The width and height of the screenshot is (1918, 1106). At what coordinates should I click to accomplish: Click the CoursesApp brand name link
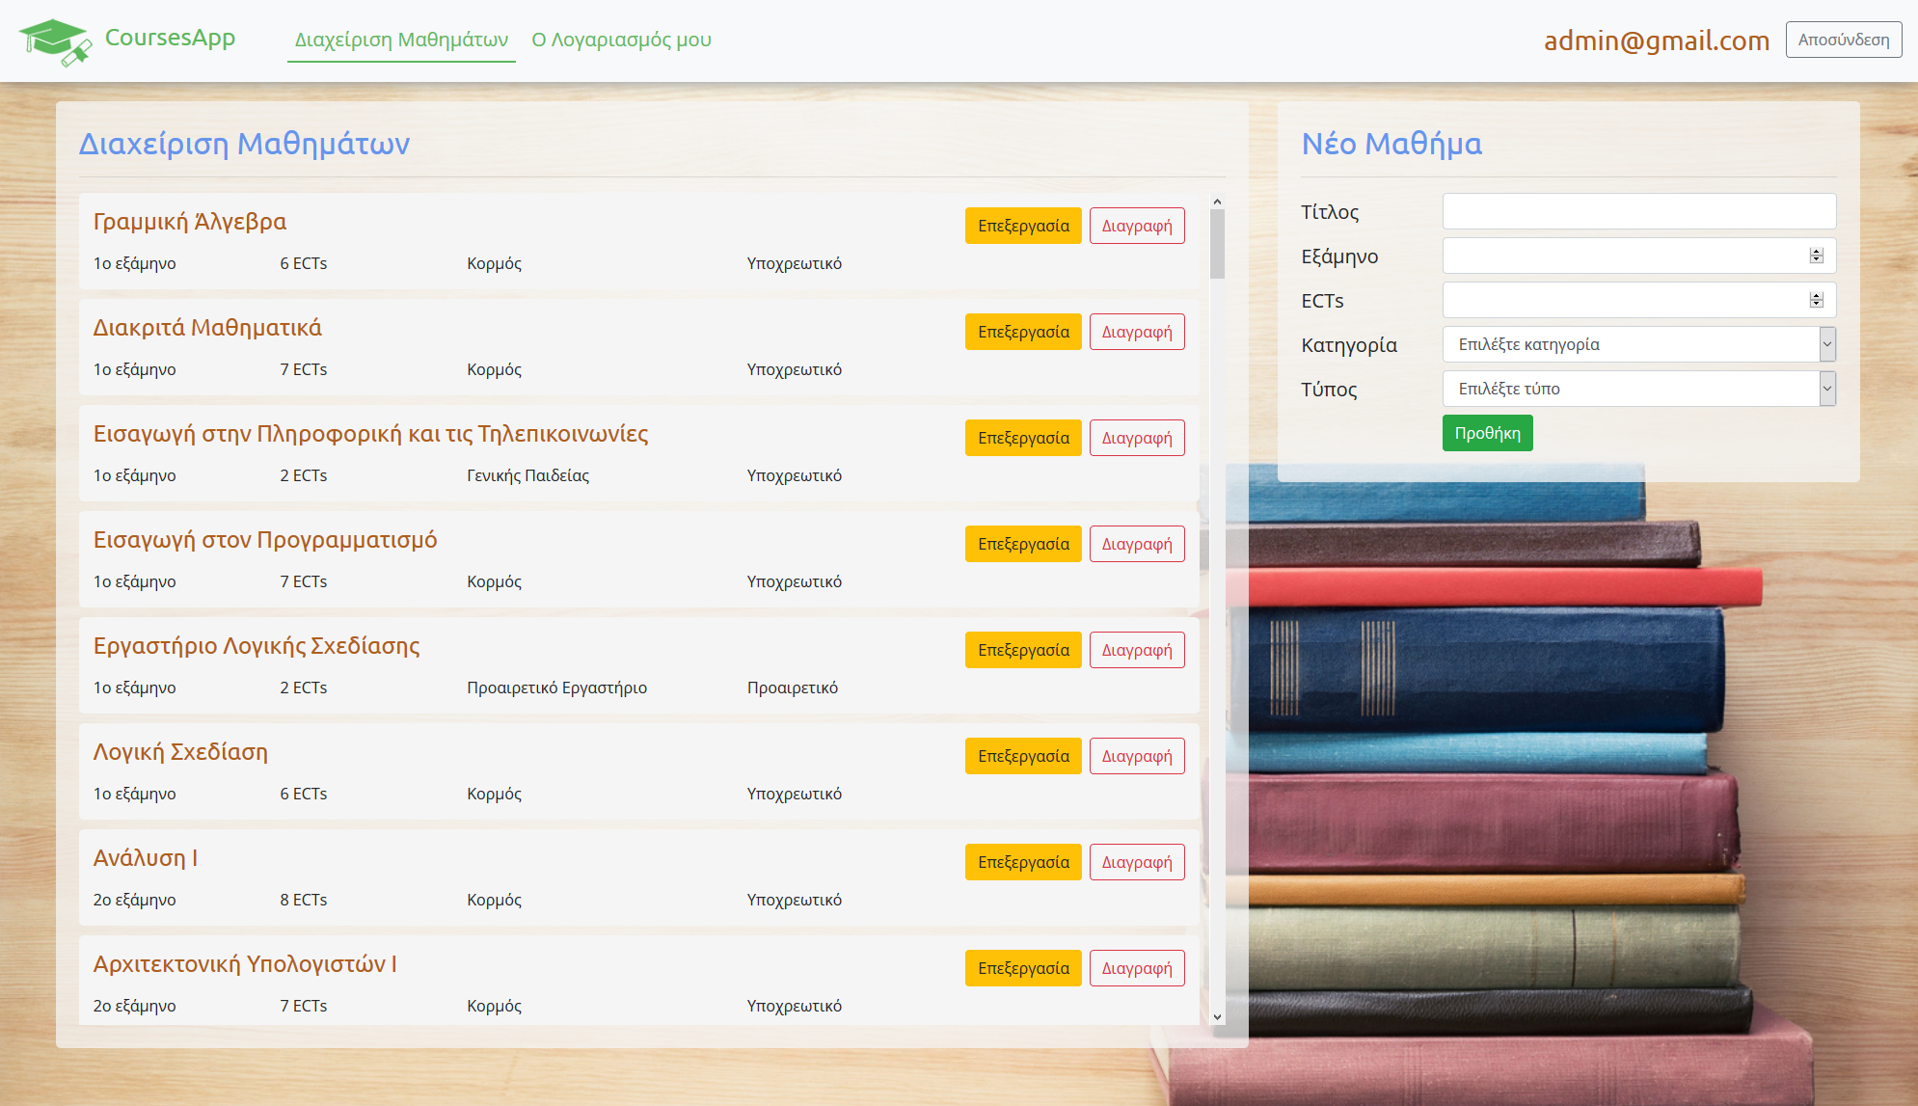tap(170, 38)
